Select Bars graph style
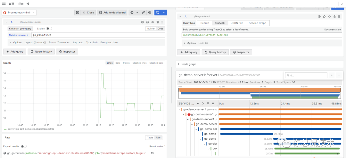 (x=118, y=63)
